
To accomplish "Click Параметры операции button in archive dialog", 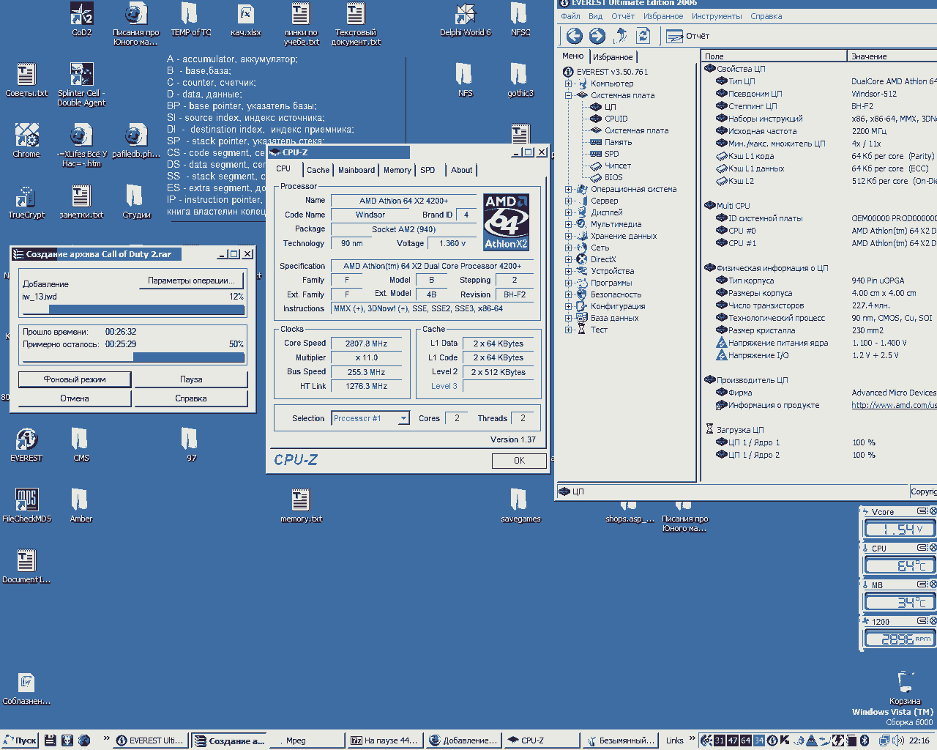I will click(x=191, y=281).
